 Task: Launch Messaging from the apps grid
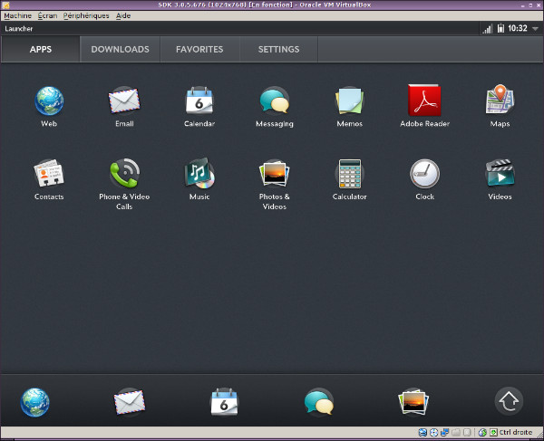[x=275, y=106]
